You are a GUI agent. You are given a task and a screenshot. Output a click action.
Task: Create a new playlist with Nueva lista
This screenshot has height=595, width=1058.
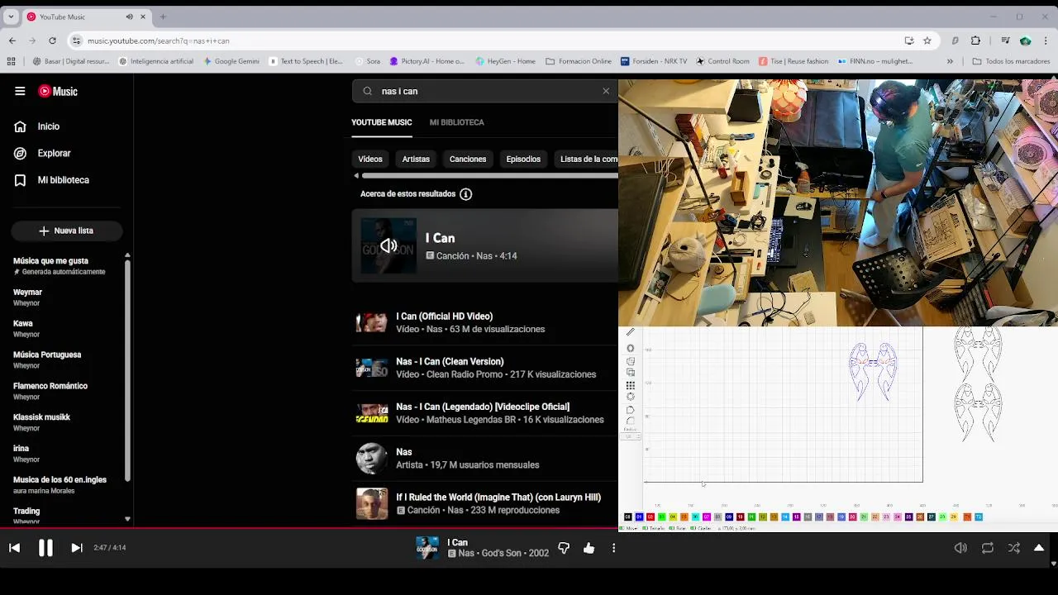[x=67, y=231]
